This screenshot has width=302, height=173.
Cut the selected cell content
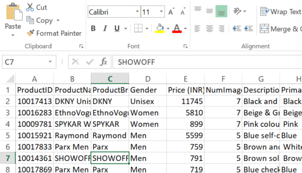[x=36, y=7]
